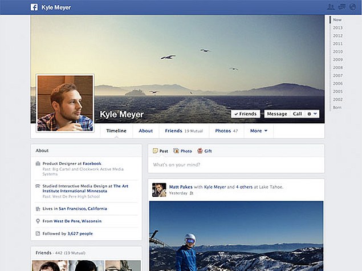The width and height of the screenshot is (362, 271).
Task: Open Kyle Meyer link in post header
Action: [x=215, y=187]
